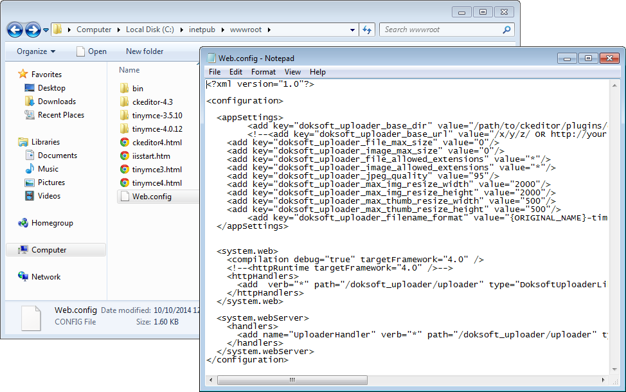Select Downloads in Favorites

(x=56, y=102)
